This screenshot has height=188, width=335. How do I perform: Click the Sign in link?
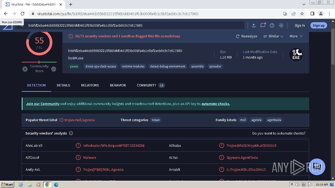(x=300, y=25)
